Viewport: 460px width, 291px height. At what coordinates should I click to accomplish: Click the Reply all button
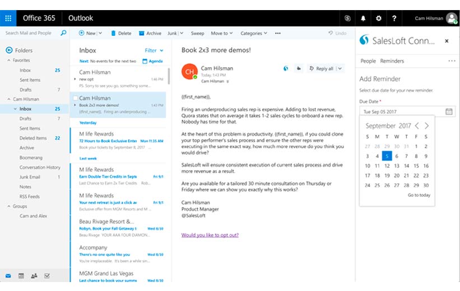(x=321, y=69)
